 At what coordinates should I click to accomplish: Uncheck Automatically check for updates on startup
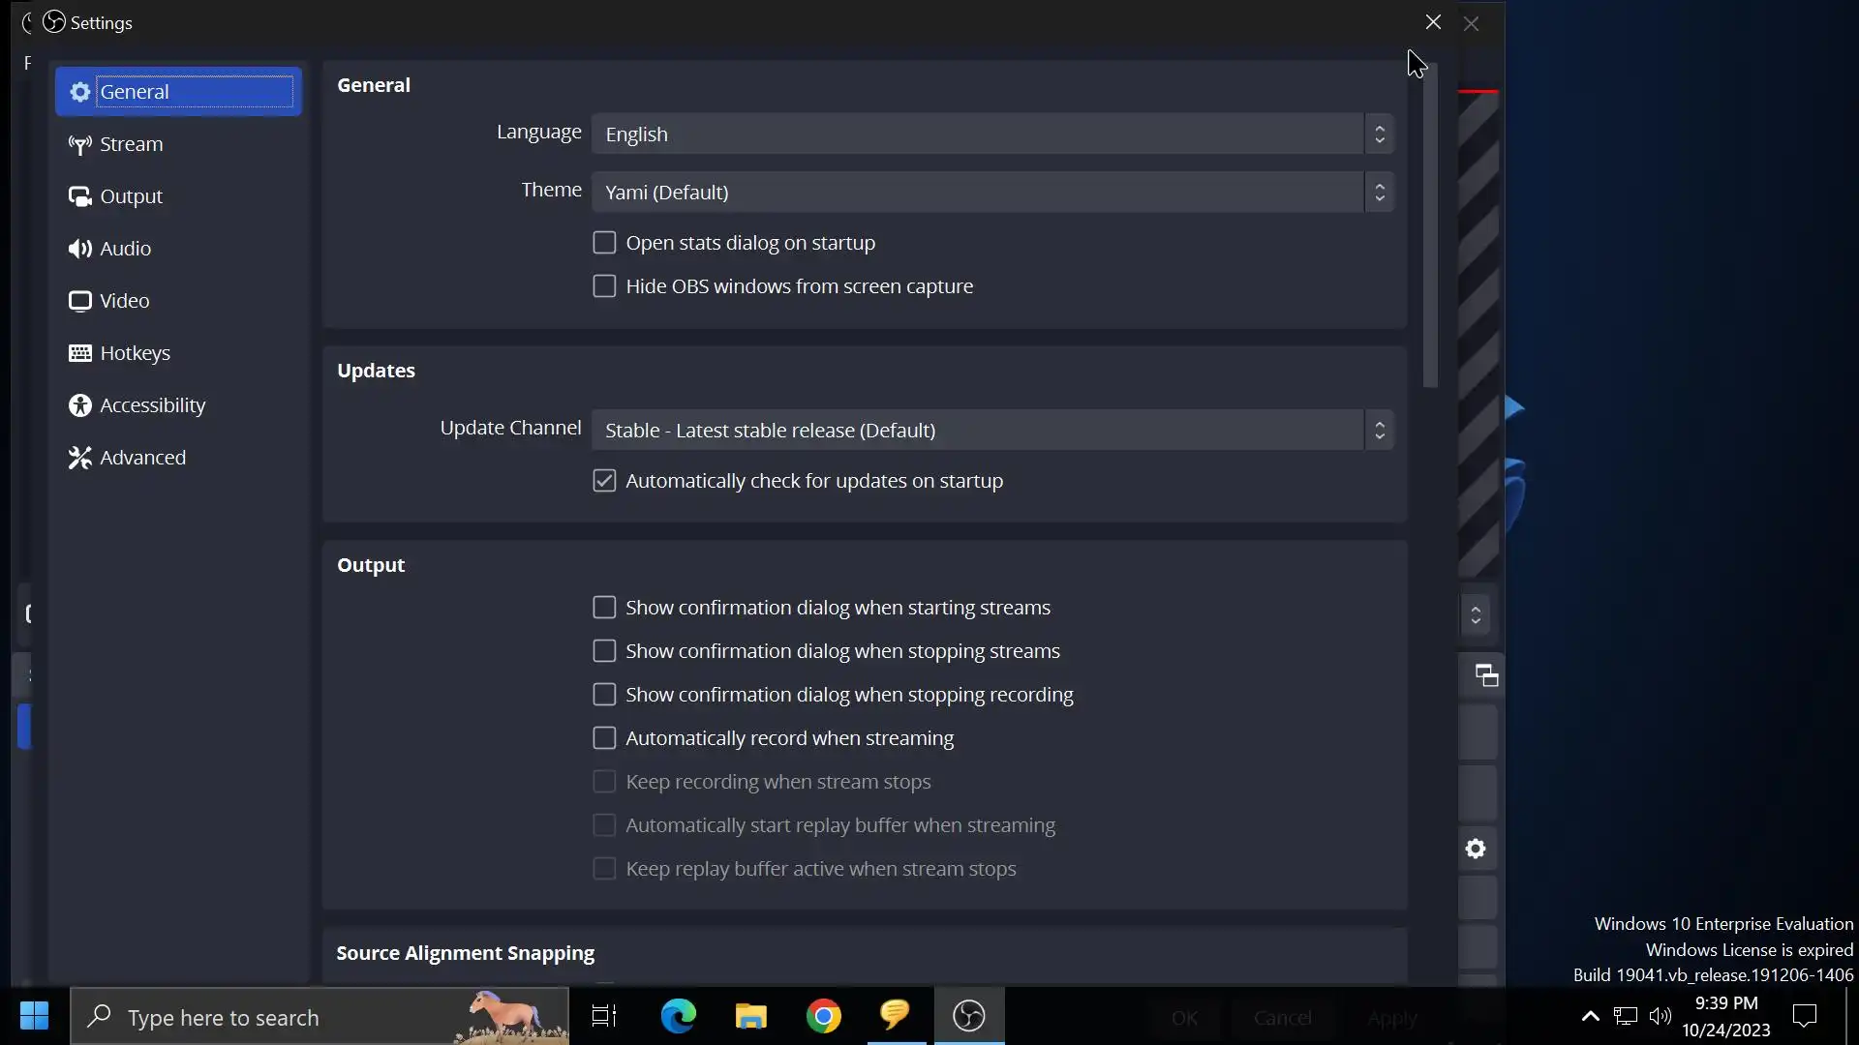click(x=604, y=481)
